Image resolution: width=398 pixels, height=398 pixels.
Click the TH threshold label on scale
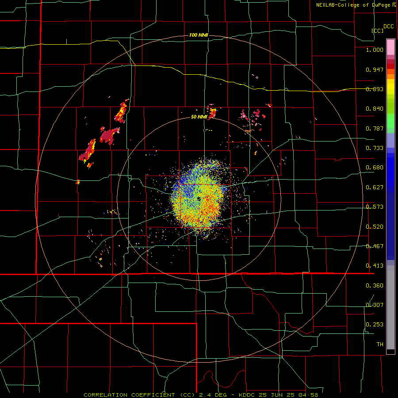click(x=380, y=344)
